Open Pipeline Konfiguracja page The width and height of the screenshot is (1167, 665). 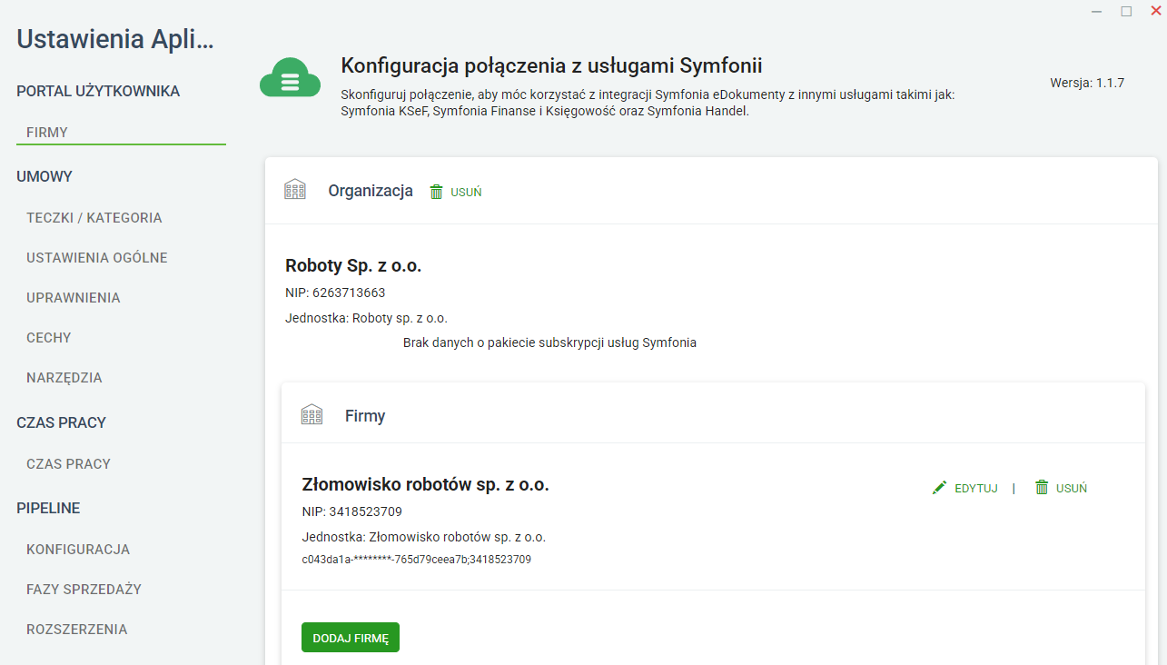(78, 550)
